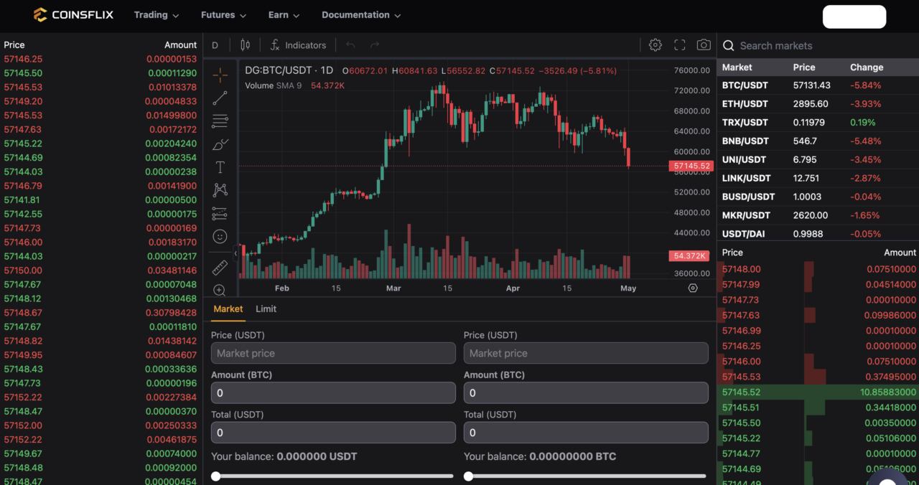Screen dimensions: 919x485
Task: Undo the last chart action
Action: (350, 45)
